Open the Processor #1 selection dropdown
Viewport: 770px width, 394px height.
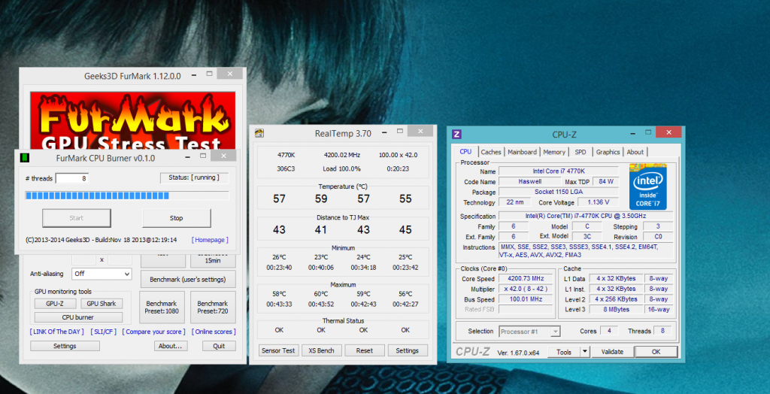(x=529, y=332)
